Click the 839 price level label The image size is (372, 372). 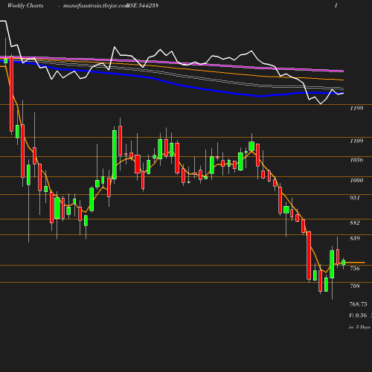(355, 238)
